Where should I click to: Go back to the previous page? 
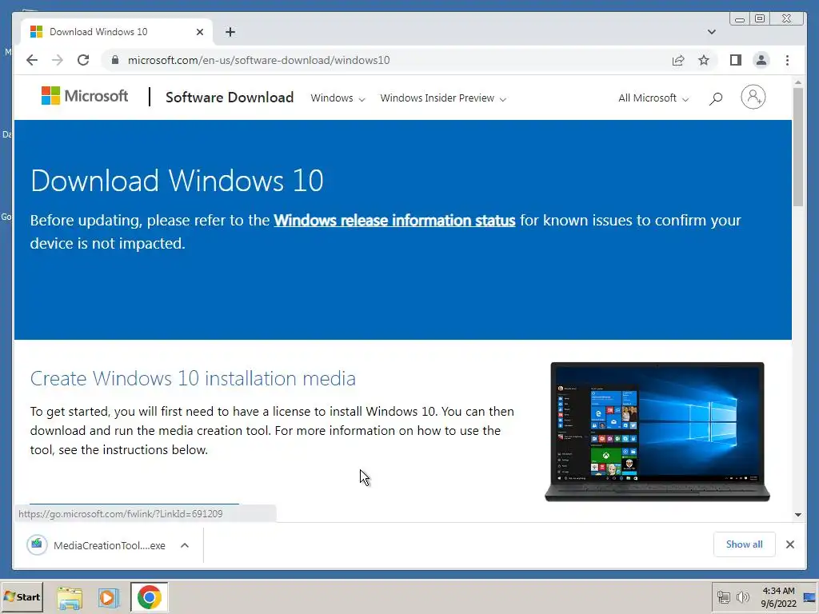(x=32, y=60)
